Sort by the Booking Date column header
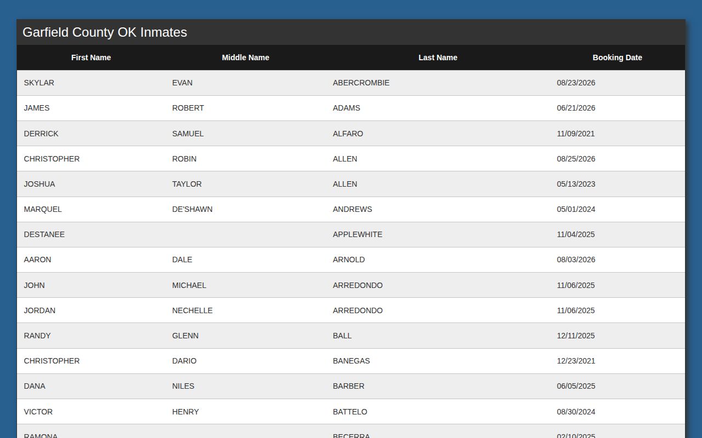The width and height of the screenshot is (702, 438). pos(617,57)
